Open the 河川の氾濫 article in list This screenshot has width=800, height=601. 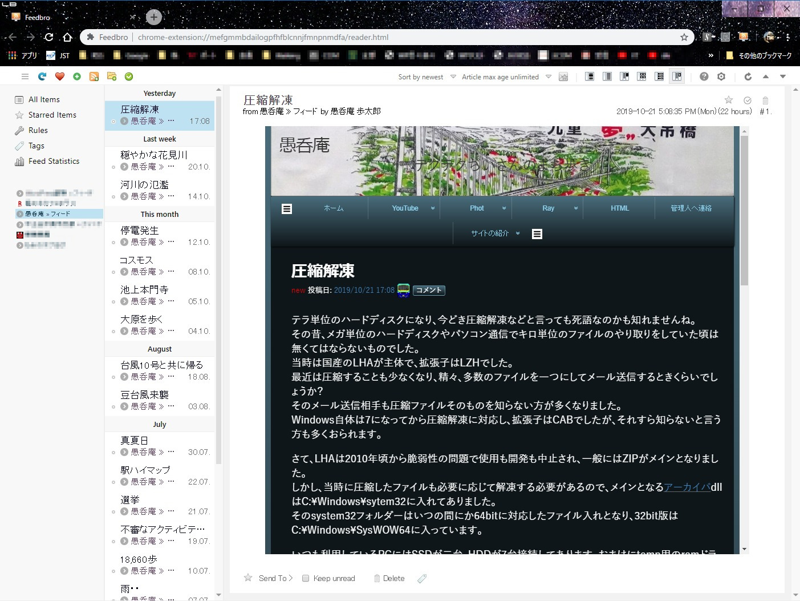(x=144, y=184)
